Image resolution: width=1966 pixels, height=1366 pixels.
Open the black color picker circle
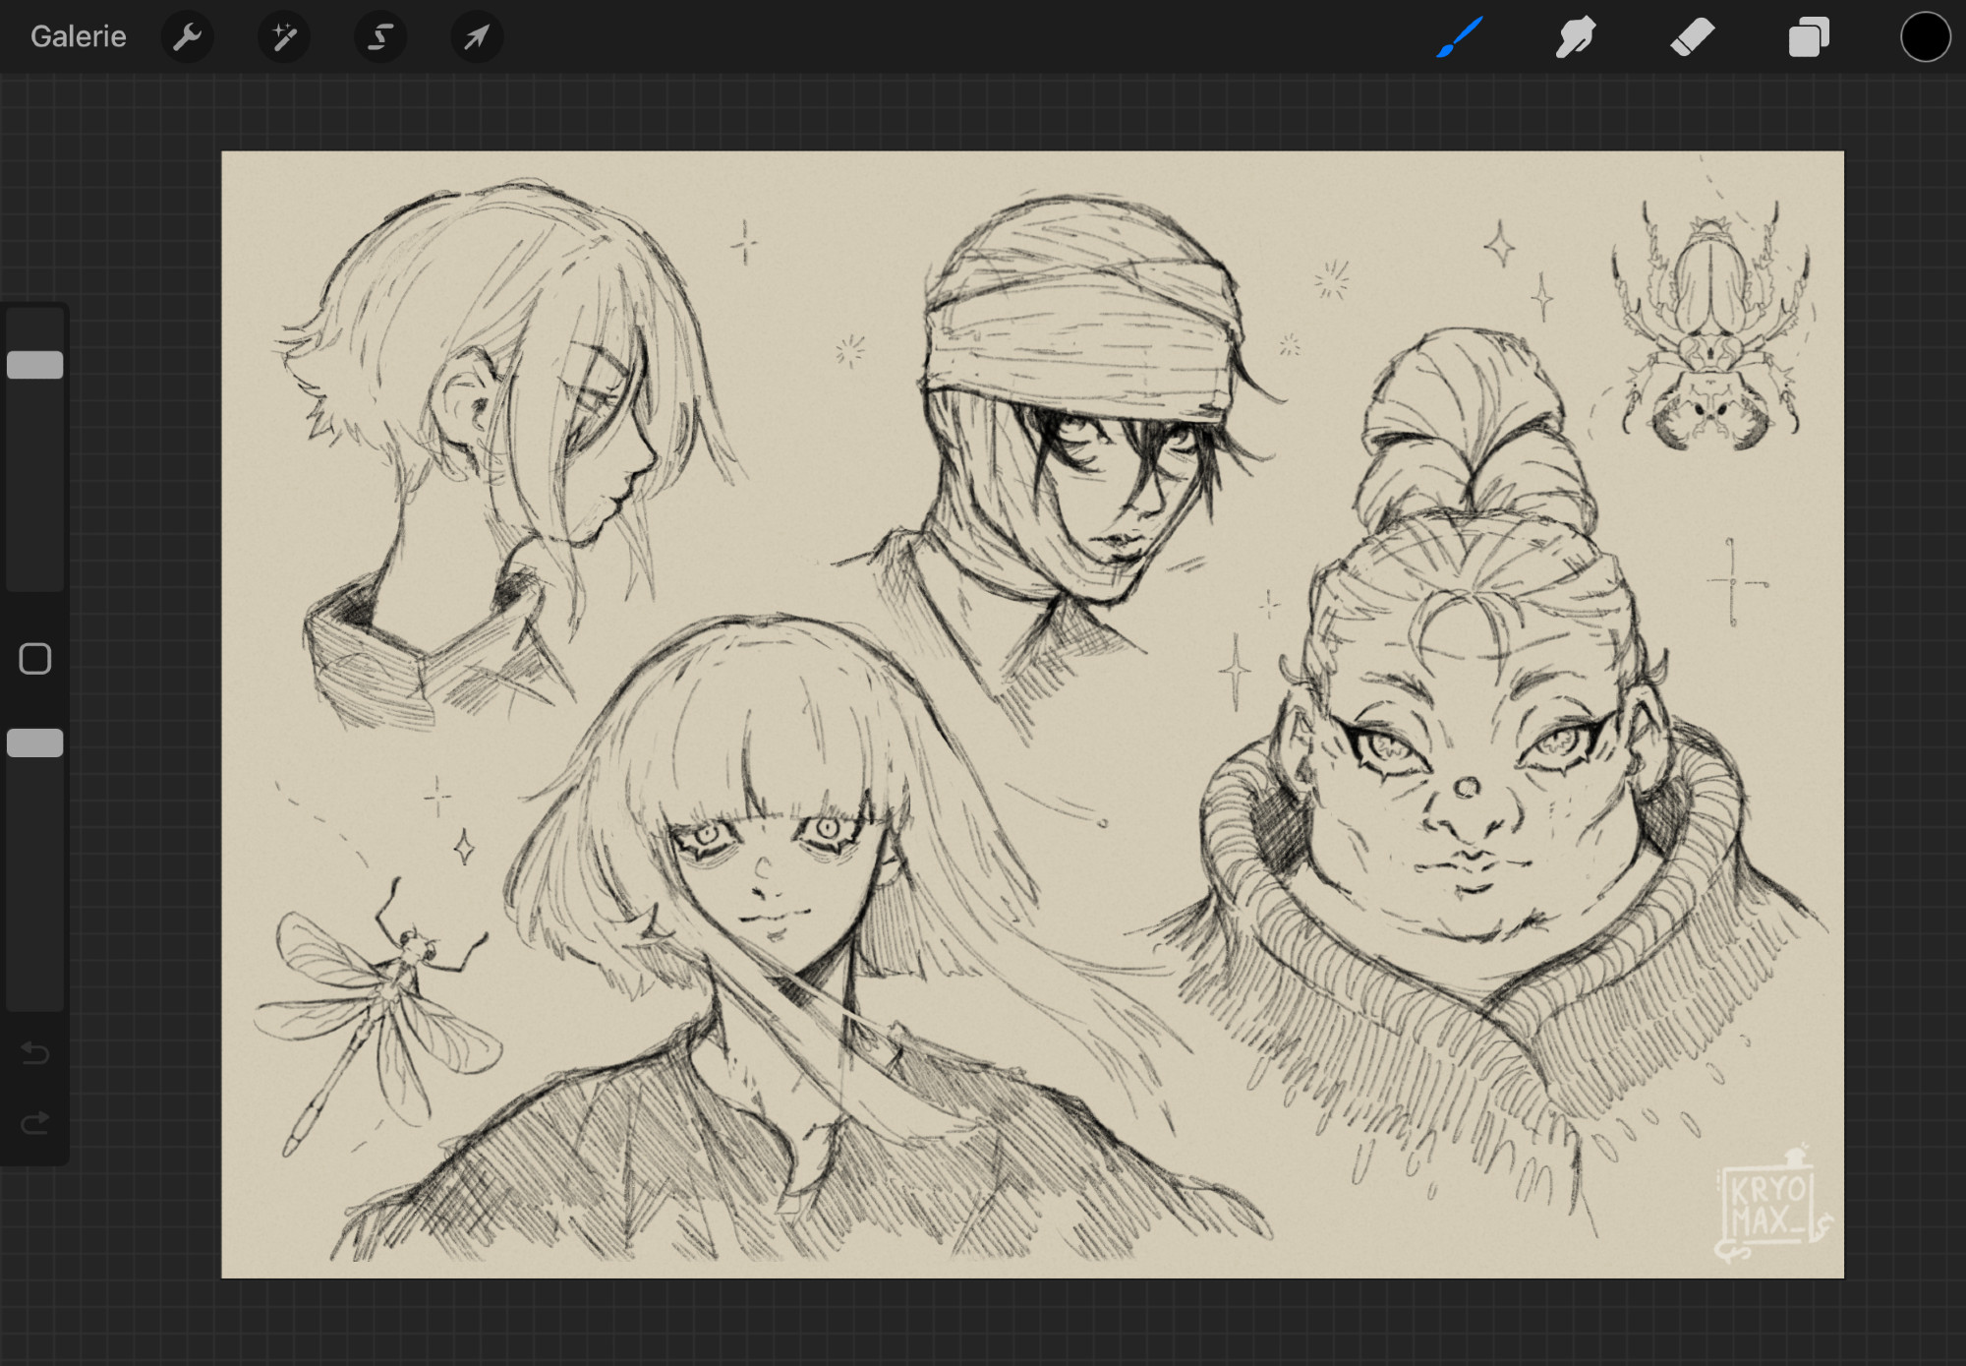[1924, 37]
